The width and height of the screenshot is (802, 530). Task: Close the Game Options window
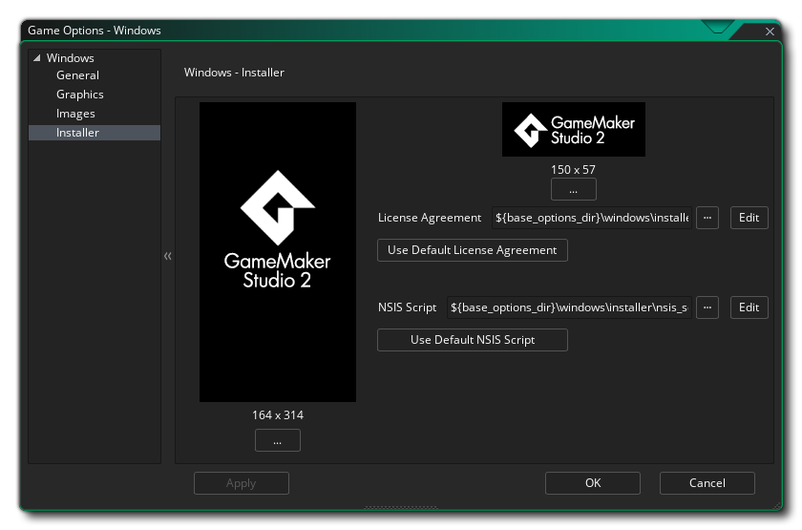pos(770,32)
